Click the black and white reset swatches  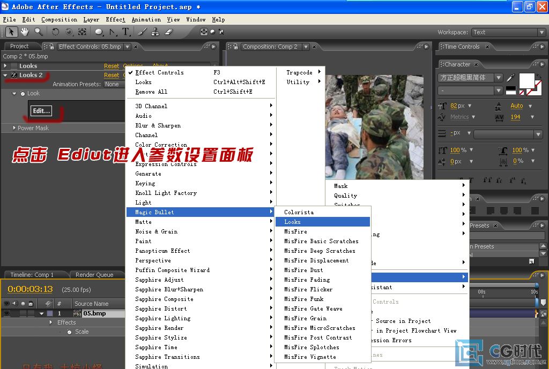coord(511,90)
